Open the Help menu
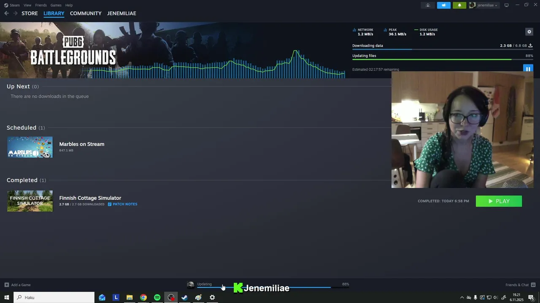This screenshot has width=540, height=303. pos(69,5)
